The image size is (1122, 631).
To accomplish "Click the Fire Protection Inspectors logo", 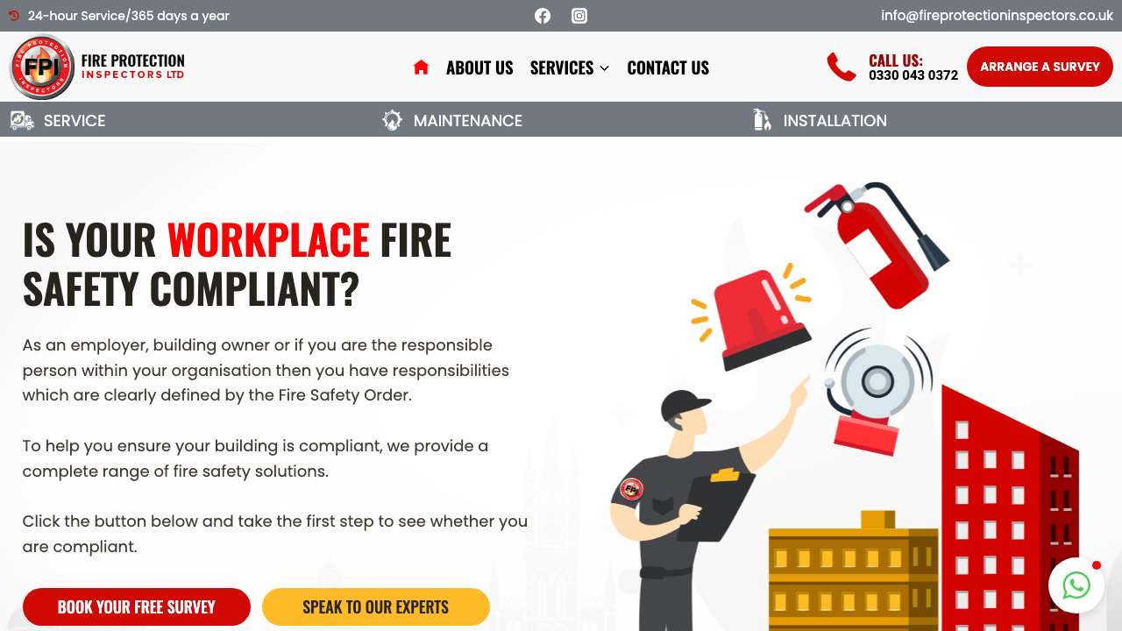I will 97,67.
